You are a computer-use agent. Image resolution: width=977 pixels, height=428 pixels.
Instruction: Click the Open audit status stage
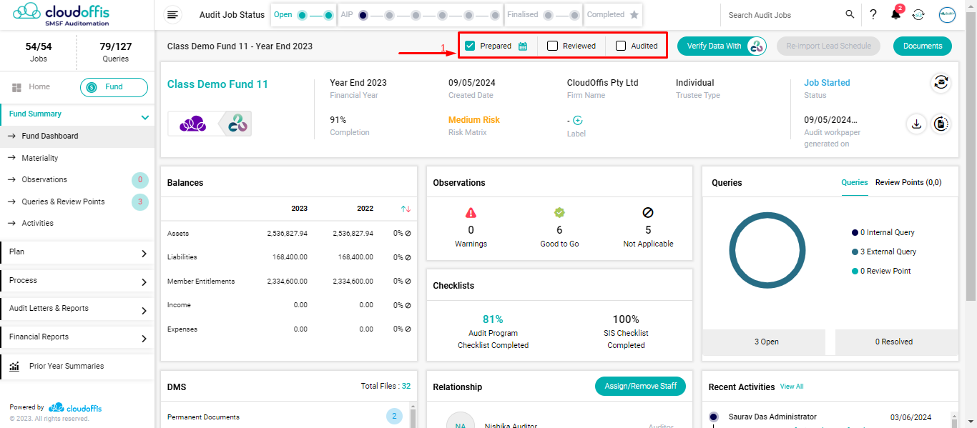point(304,14)
